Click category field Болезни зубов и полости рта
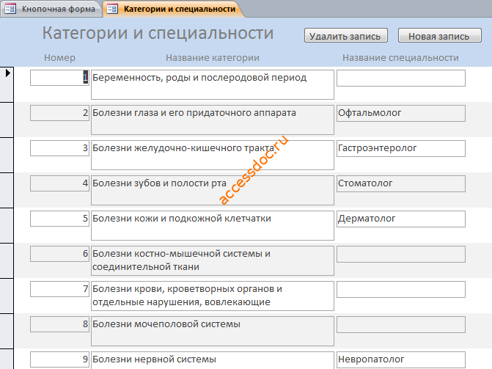Viewport: 492px width, 369px height. (x=213, y=190)
